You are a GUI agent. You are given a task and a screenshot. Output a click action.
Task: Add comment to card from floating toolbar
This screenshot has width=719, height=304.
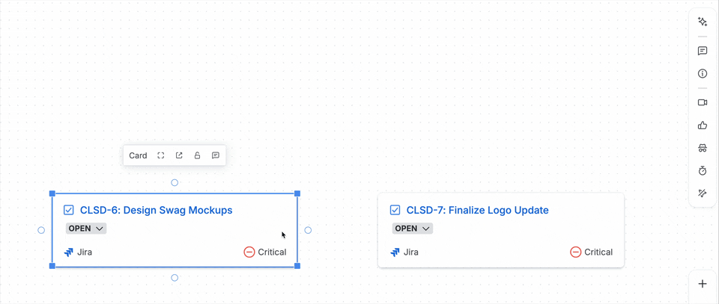(x=215, y=155)
